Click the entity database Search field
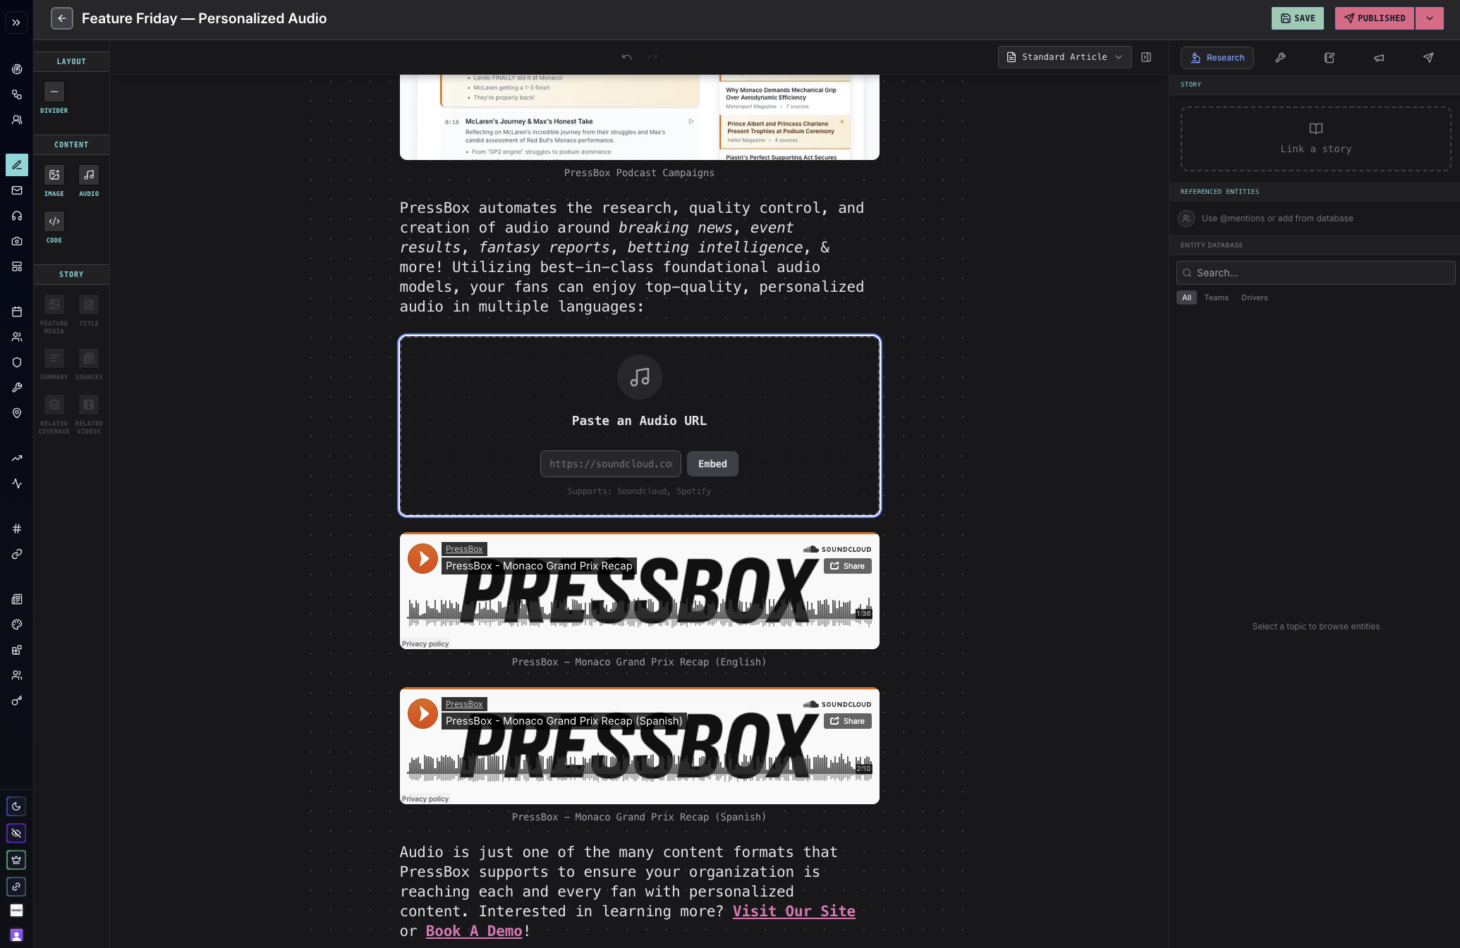 [1315, 273]
